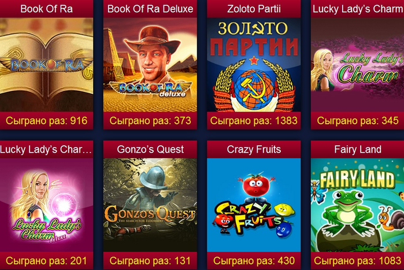The height and width of the screenshot is (270, 404).
Task: Select the Fairy Land frog game image
Action: click(357, 205)
